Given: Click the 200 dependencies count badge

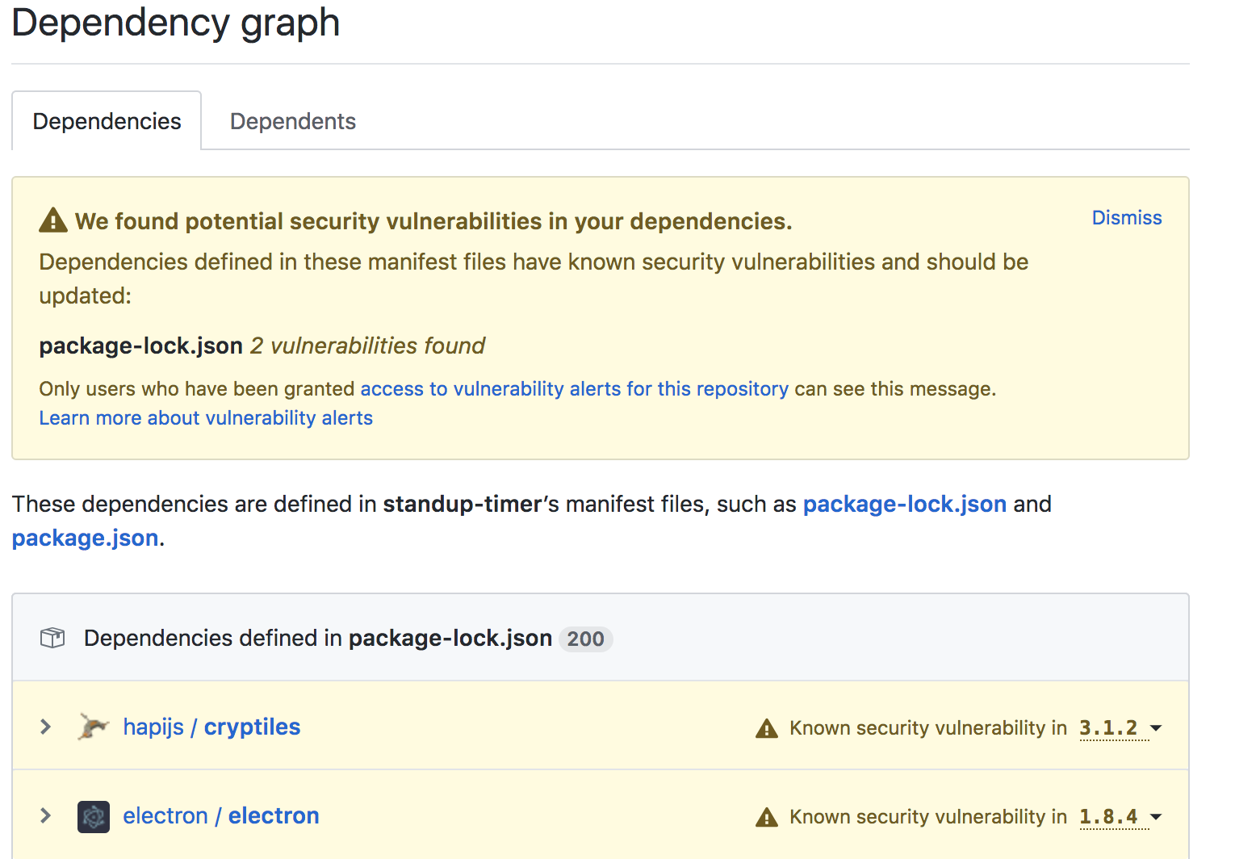Looking at the screenshot, I should click(x=585, y=639).
